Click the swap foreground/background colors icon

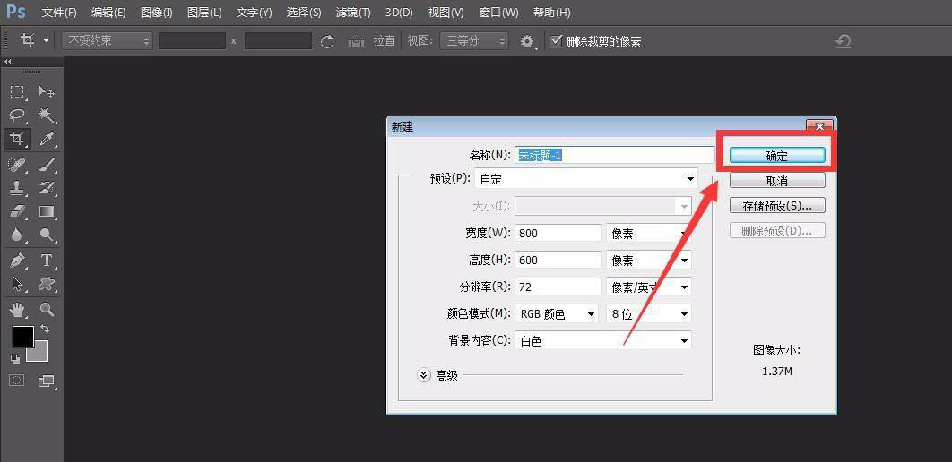pos(45,329)
